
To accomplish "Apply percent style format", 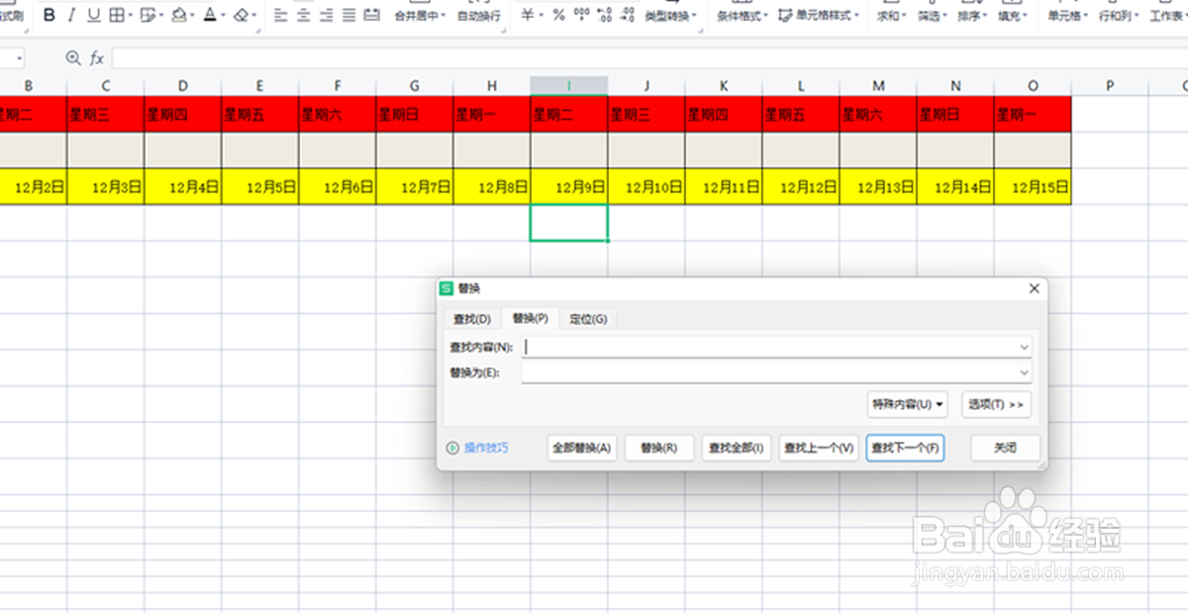I will coord(558,15).
